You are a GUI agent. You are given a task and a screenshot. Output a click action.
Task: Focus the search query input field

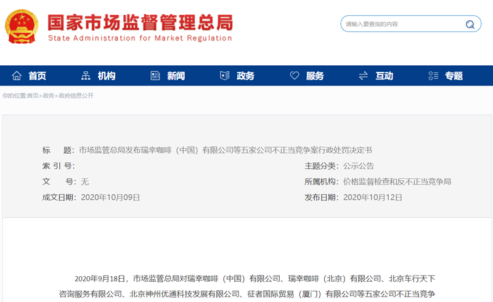click(x=401, y=25)
